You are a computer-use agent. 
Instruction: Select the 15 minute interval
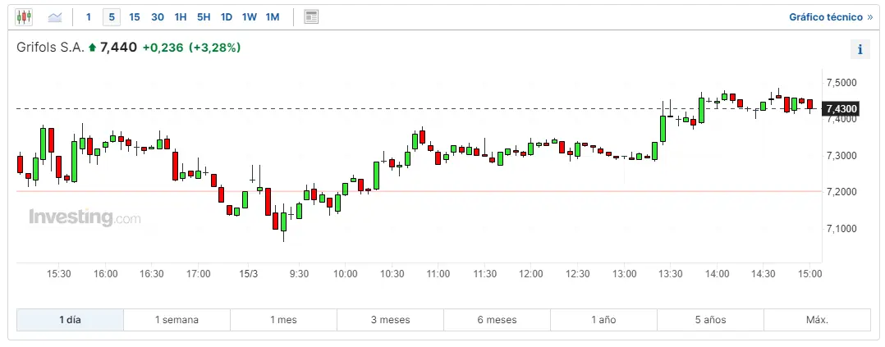click(x=135, y=17)
